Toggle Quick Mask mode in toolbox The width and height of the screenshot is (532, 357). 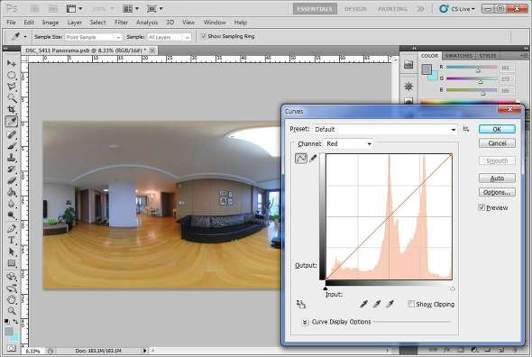click(x=11, y=348)
